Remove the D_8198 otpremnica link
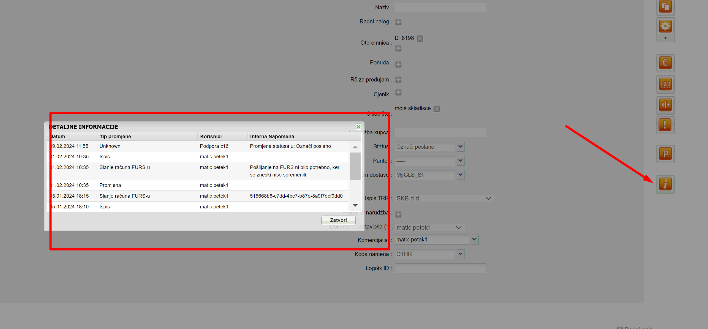The image size is (708, 329). (x=420, y=39)
